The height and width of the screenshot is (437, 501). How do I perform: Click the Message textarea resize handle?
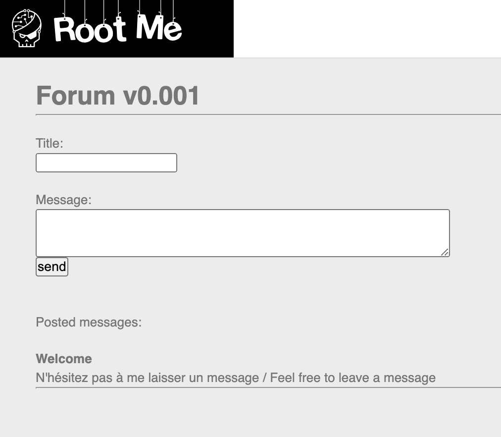(445, 252)
